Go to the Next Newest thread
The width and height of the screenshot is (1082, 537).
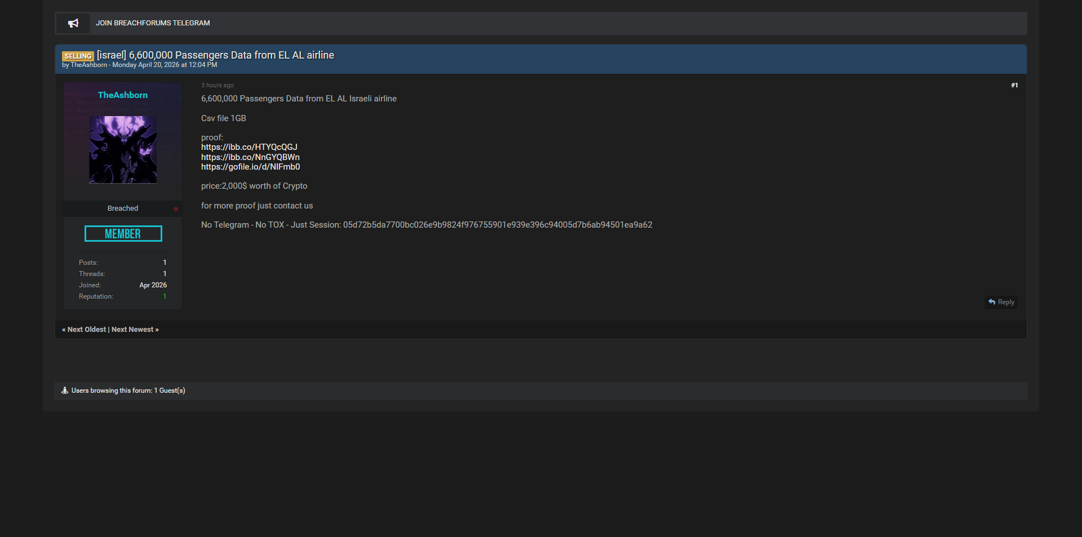point(135,330)
